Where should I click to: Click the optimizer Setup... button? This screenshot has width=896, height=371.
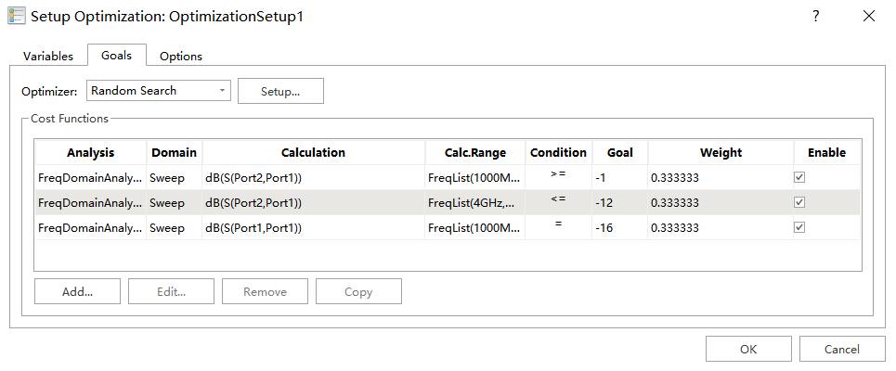280,91
